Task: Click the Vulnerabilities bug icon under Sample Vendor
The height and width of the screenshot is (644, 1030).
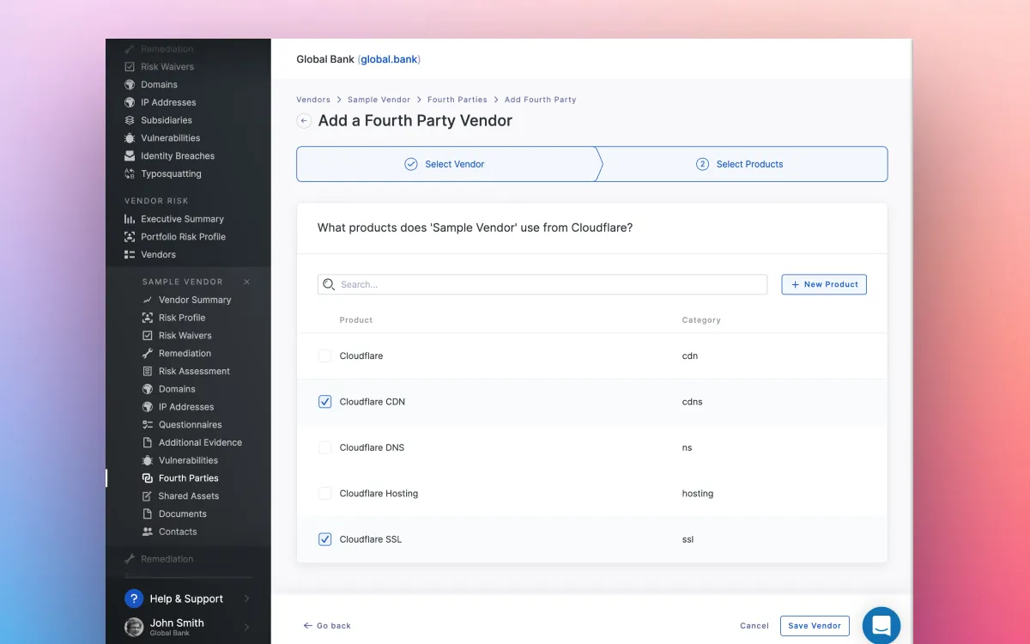Action: [148, 460]
